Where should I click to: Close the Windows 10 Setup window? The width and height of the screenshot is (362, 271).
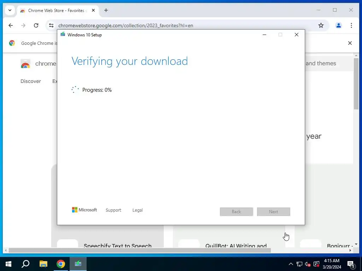click(x=297, y=35)
